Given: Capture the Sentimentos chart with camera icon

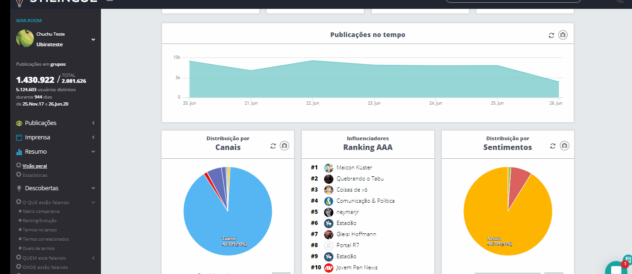Looking at the screenshot, I should (564, 146).
